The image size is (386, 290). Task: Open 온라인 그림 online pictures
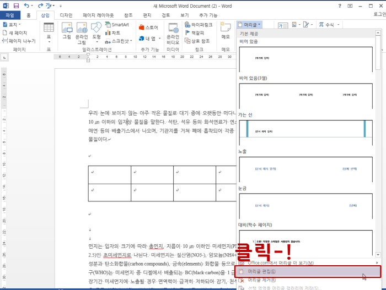[x=82, y=33]
